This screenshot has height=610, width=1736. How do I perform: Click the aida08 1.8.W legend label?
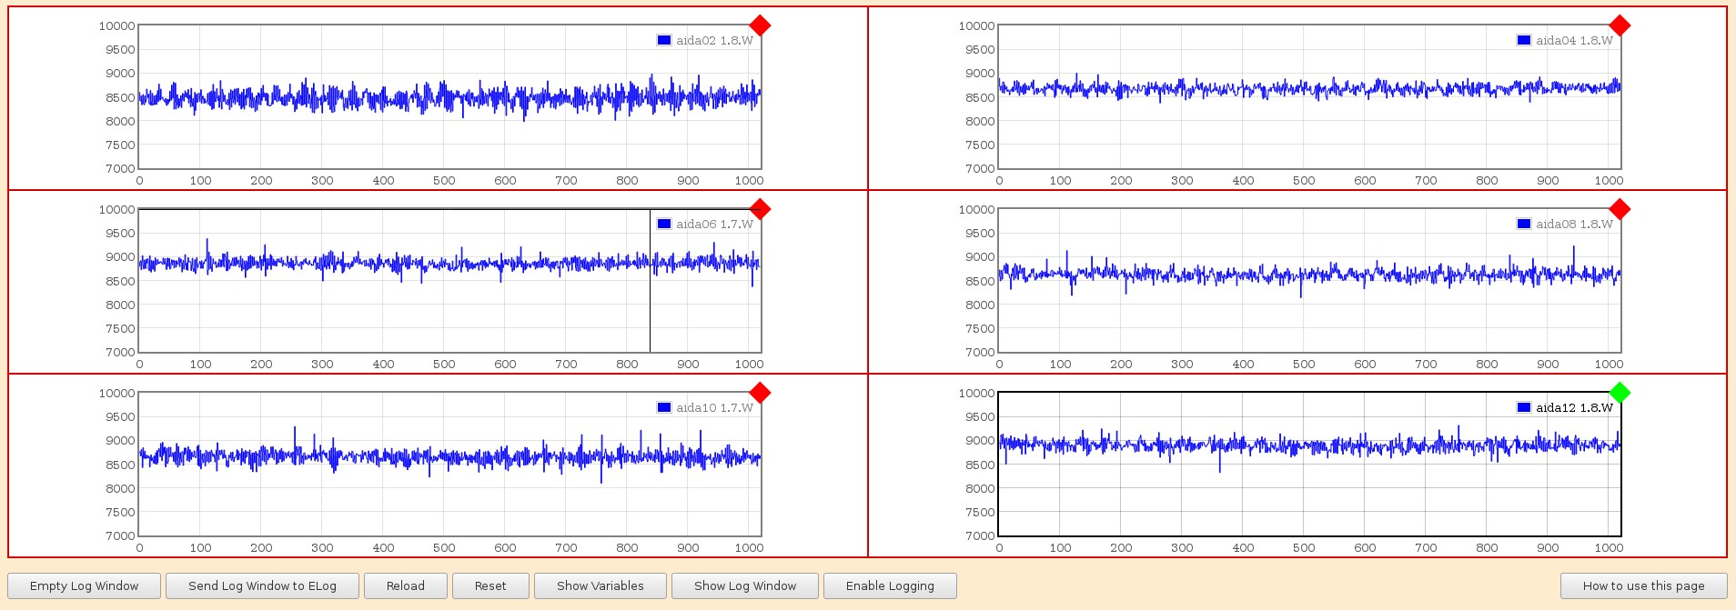click(1574, 224)
